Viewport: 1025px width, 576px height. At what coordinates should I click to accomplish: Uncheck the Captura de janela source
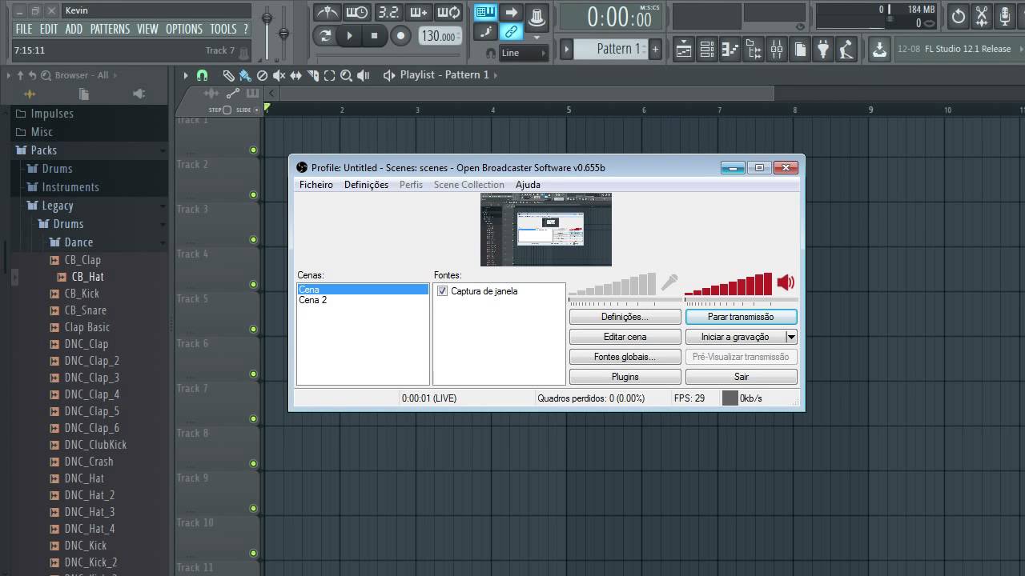pyautogui.click(x=442, y=291)
